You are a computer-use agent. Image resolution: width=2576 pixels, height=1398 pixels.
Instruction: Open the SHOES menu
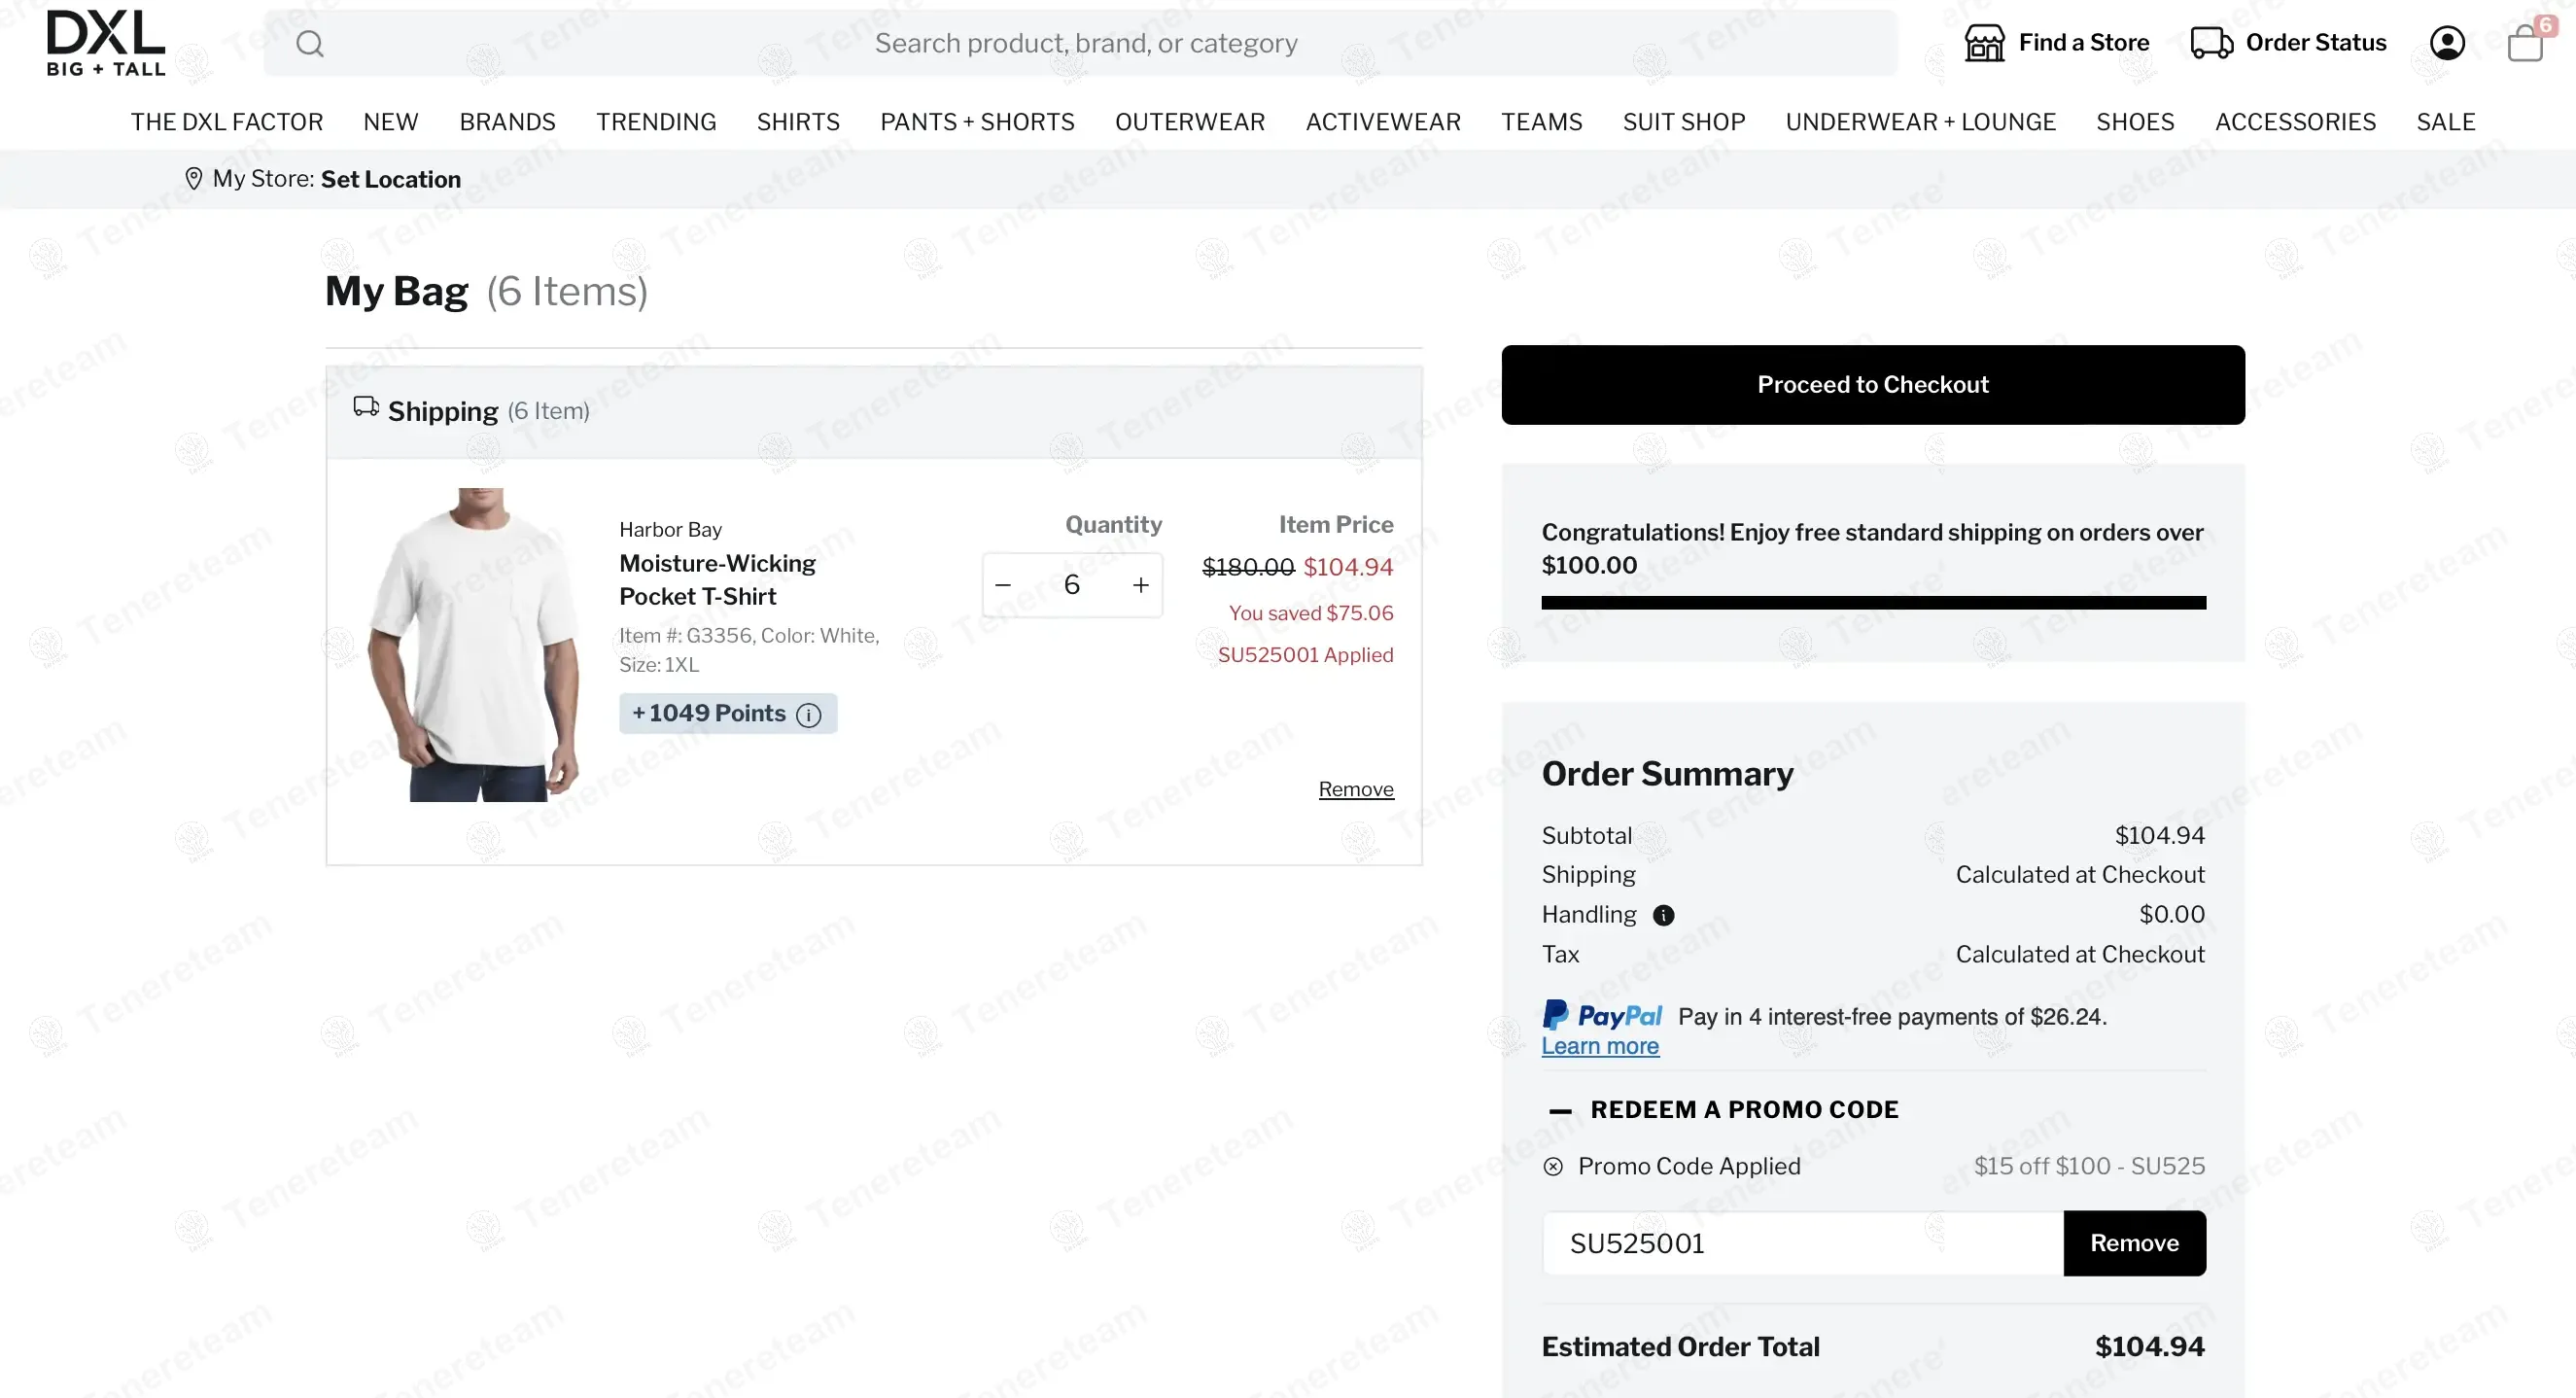click(2135, 122)
